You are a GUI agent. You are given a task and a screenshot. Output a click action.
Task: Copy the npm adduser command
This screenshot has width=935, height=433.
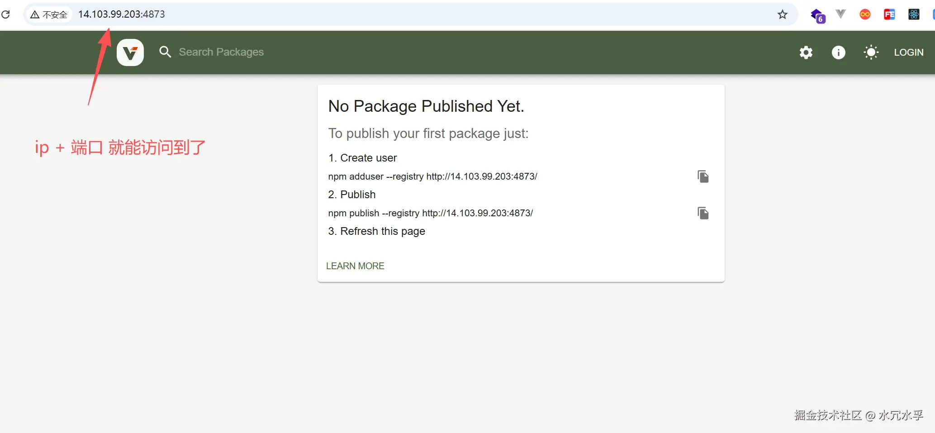703,176
